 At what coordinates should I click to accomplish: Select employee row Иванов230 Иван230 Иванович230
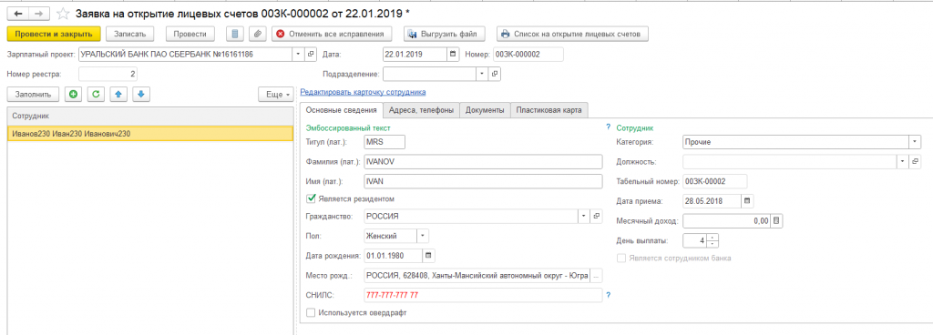[150, 134]
